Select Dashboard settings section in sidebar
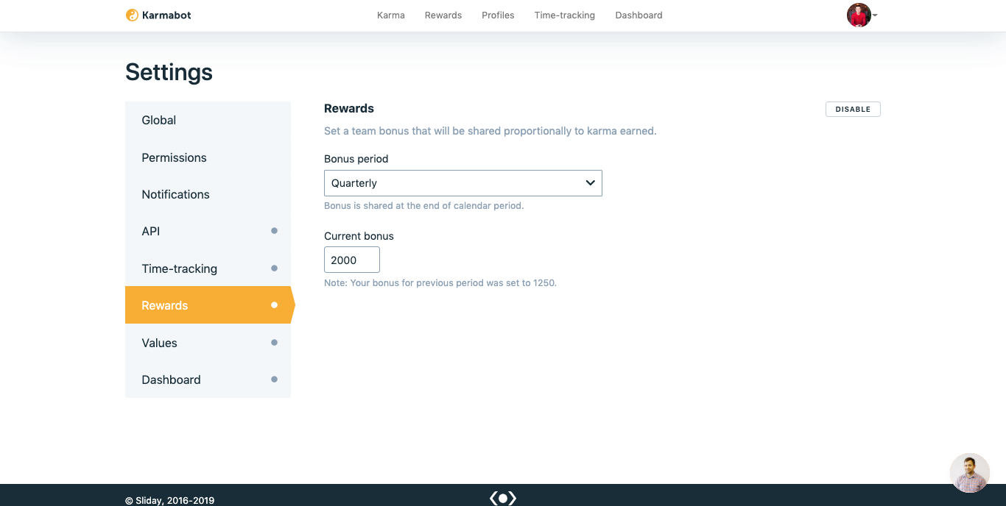1006x506 pixels. [208, 379]
